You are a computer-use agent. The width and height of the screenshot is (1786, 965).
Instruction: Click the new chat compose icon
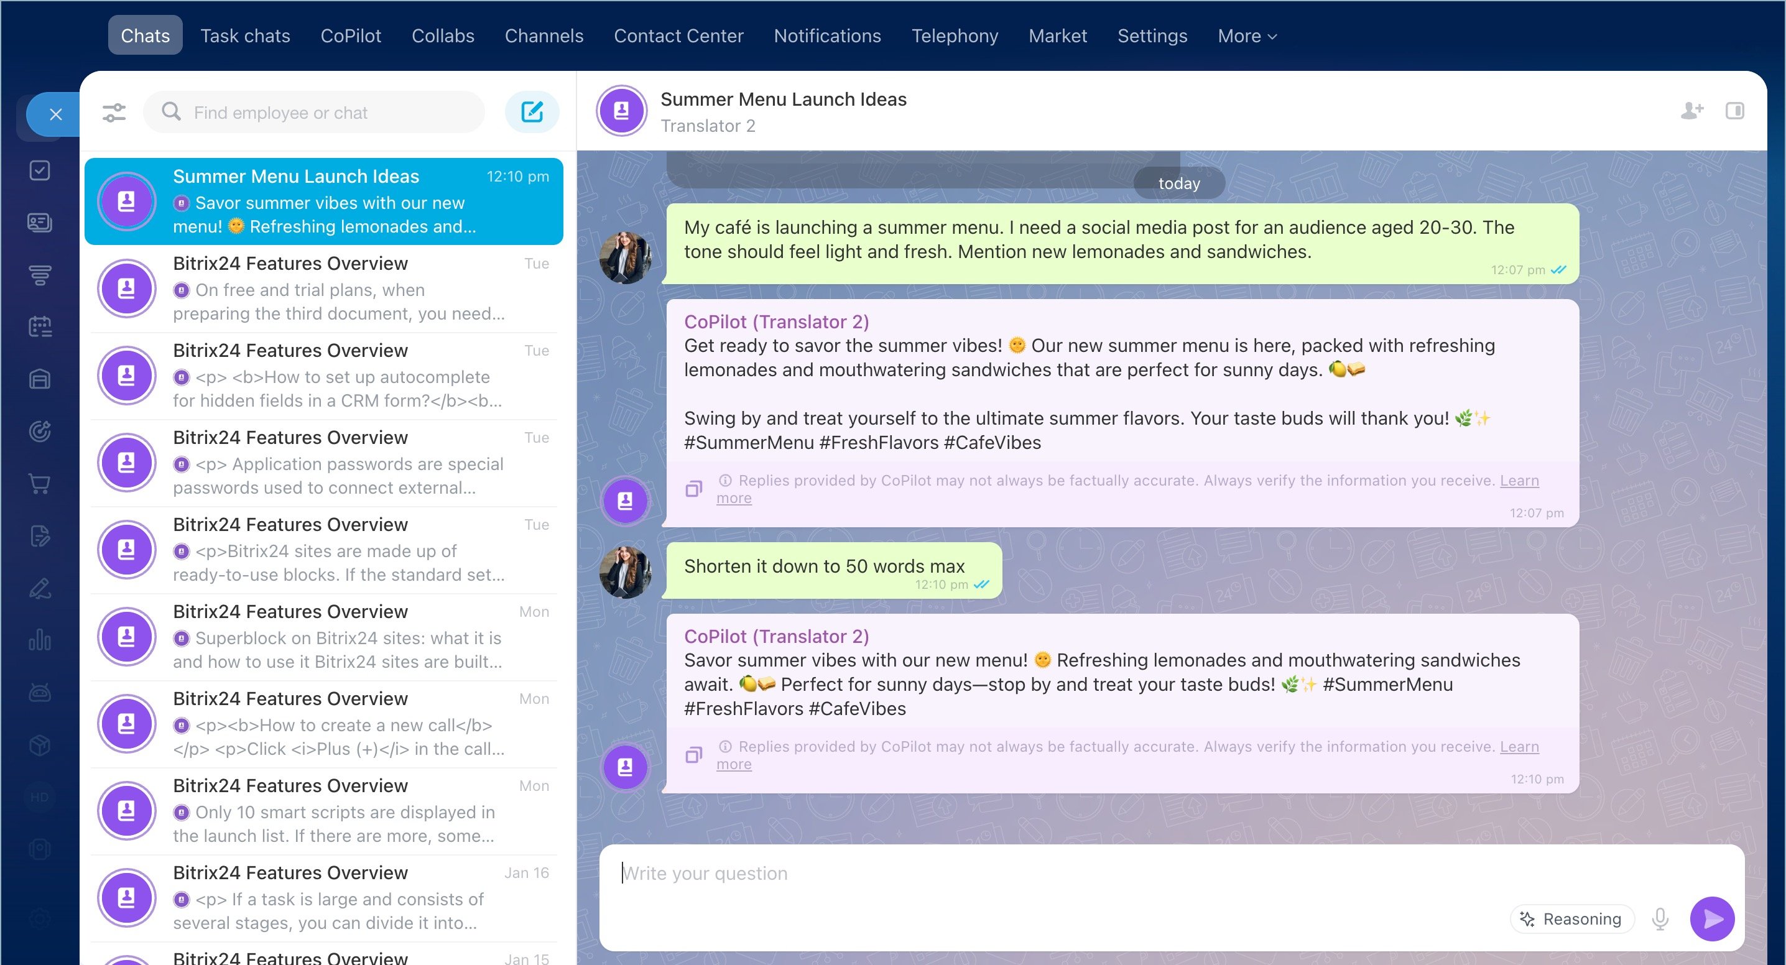532,112
